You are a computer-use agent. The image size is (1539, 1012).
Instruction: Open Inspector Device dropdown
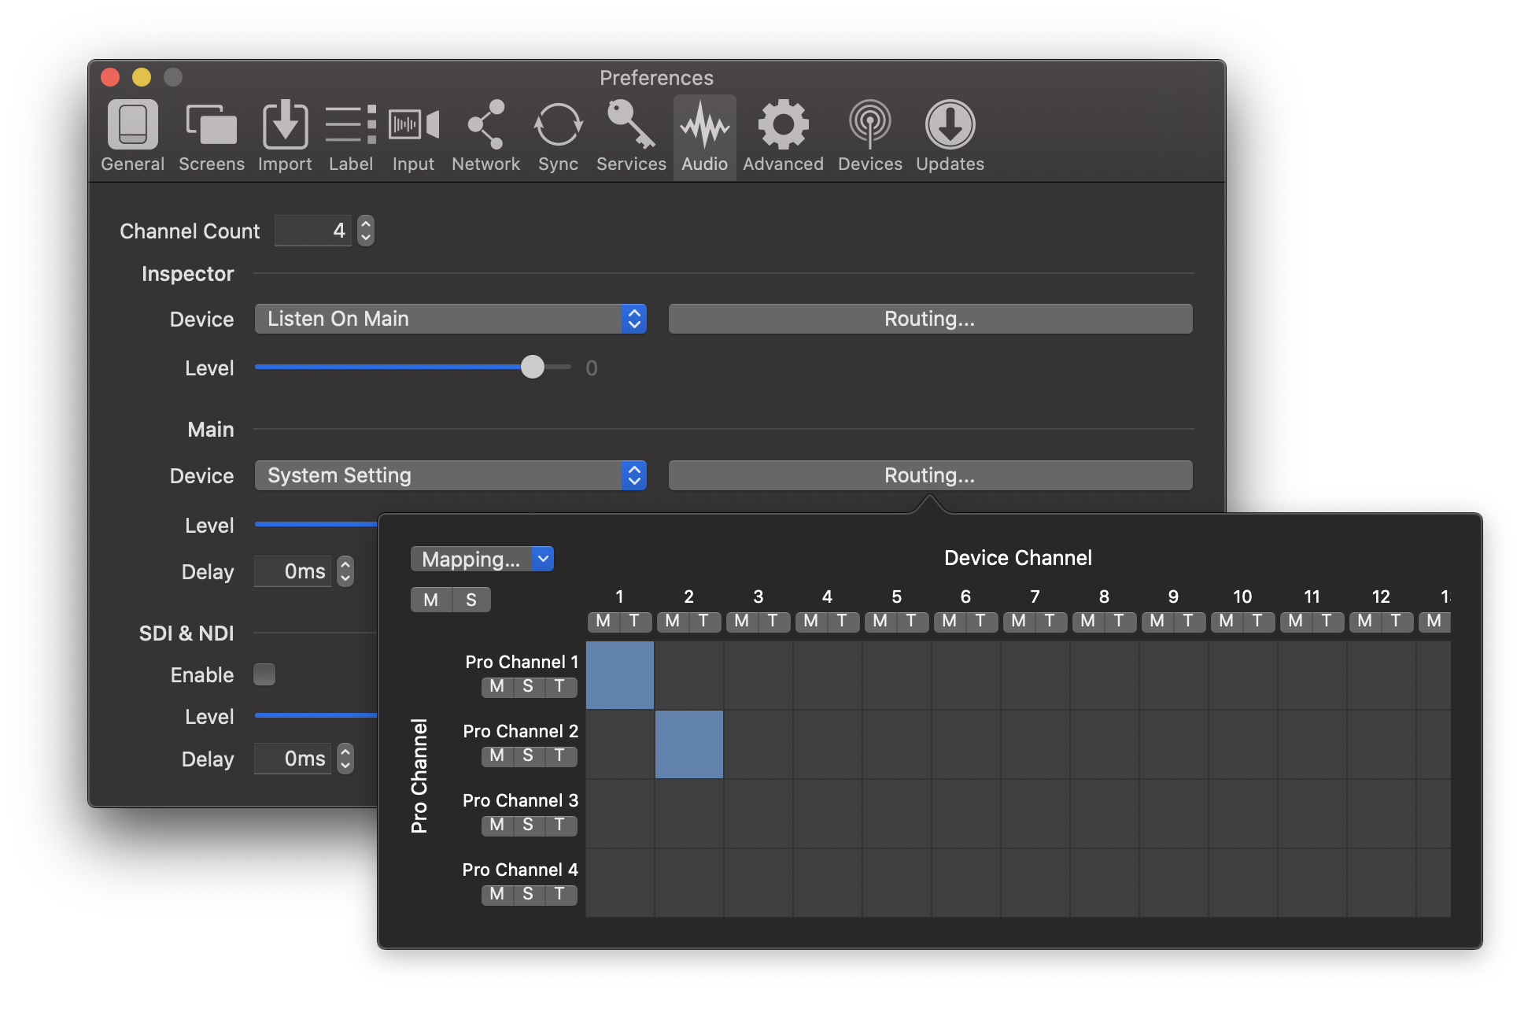pyautogui.click(x=452, y=317)
